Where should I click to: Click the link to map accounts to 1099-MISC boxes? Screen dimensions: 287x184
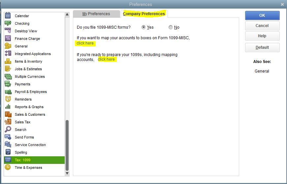coord(85,43)
